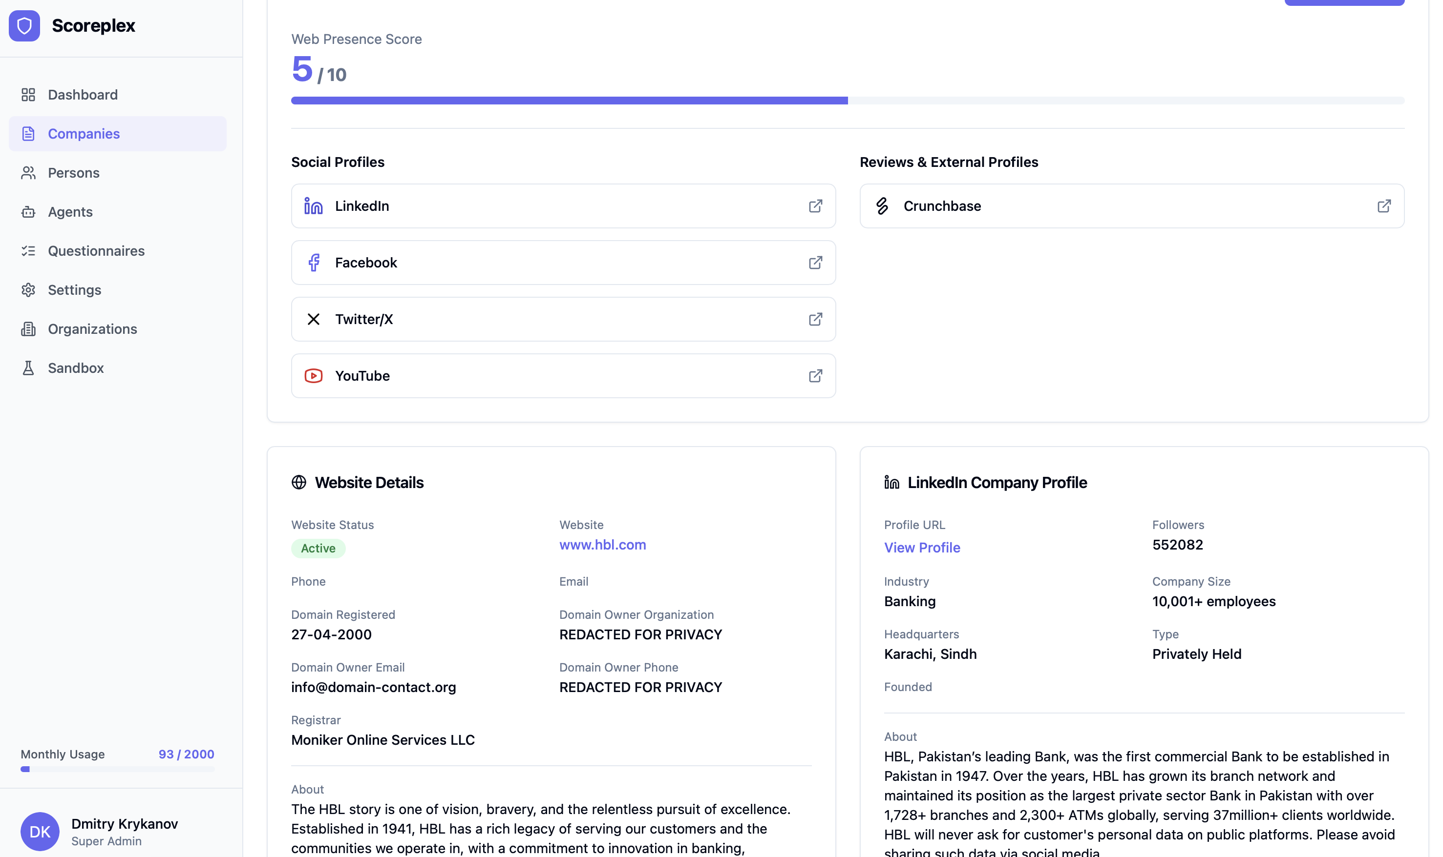Go to the Dashboard page

(x=83, y=95)
